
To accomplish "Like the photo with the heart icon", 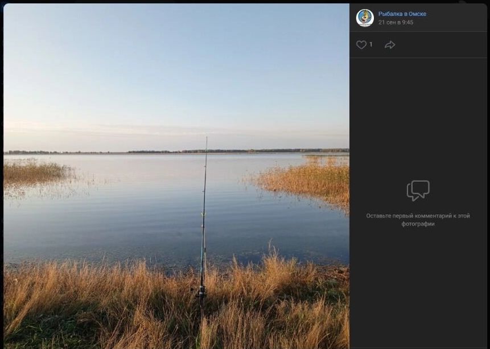I will 361,44.
